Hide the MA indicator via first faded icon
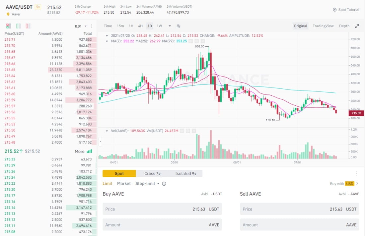 click(x=191, y=41)
